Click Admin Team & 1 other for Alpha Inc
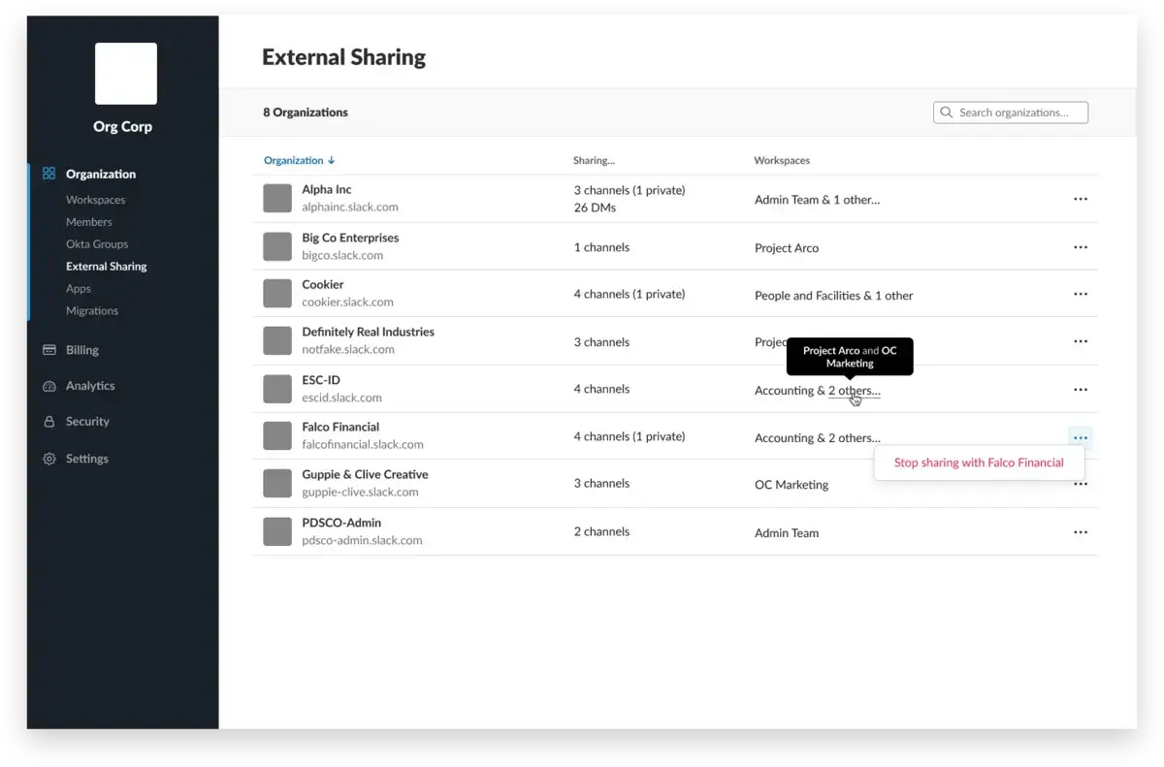 tap(818, 200)
